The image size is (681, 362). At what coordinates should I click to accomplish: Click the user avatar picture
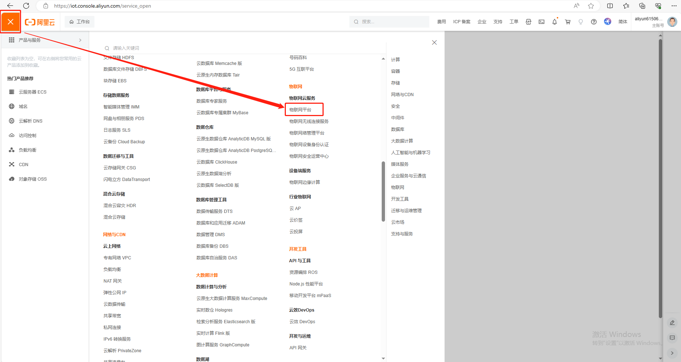[x=672, y=22]
